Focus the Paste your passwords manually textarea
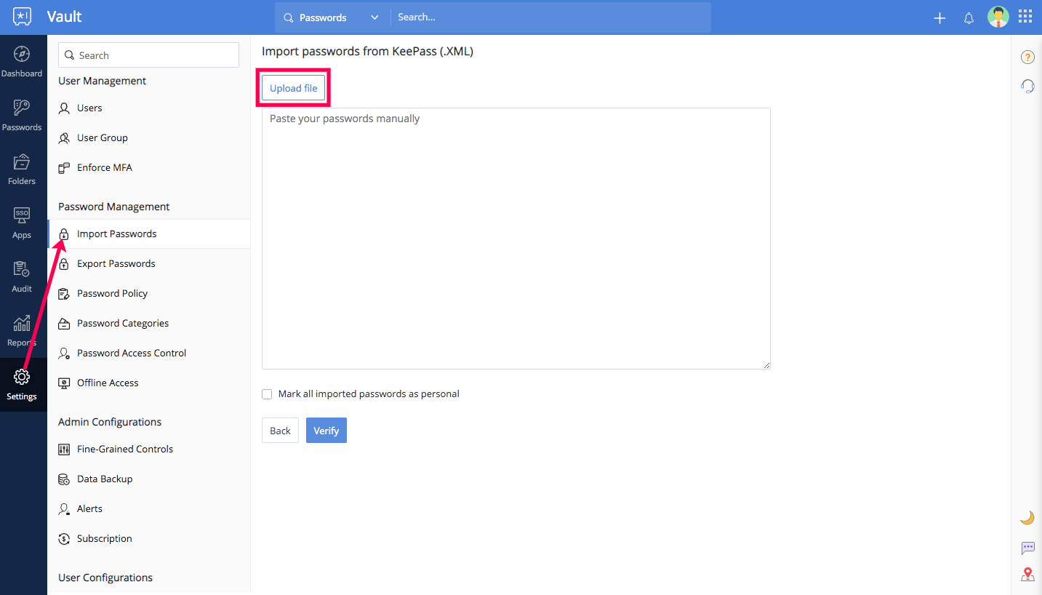This screenshot has width=1042, height=595. (x=516, y=239)
